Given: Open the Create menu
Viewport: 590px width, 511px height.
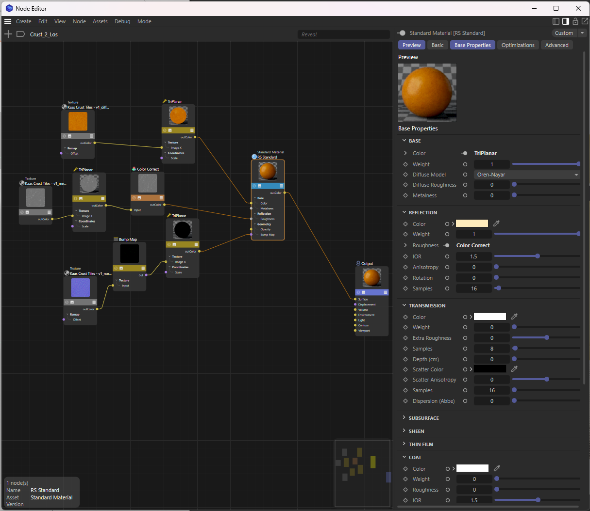Looking at the screenshot, I should [23, 21].
